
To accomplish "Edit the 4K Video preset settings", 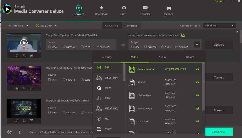I will pos(197,82).
